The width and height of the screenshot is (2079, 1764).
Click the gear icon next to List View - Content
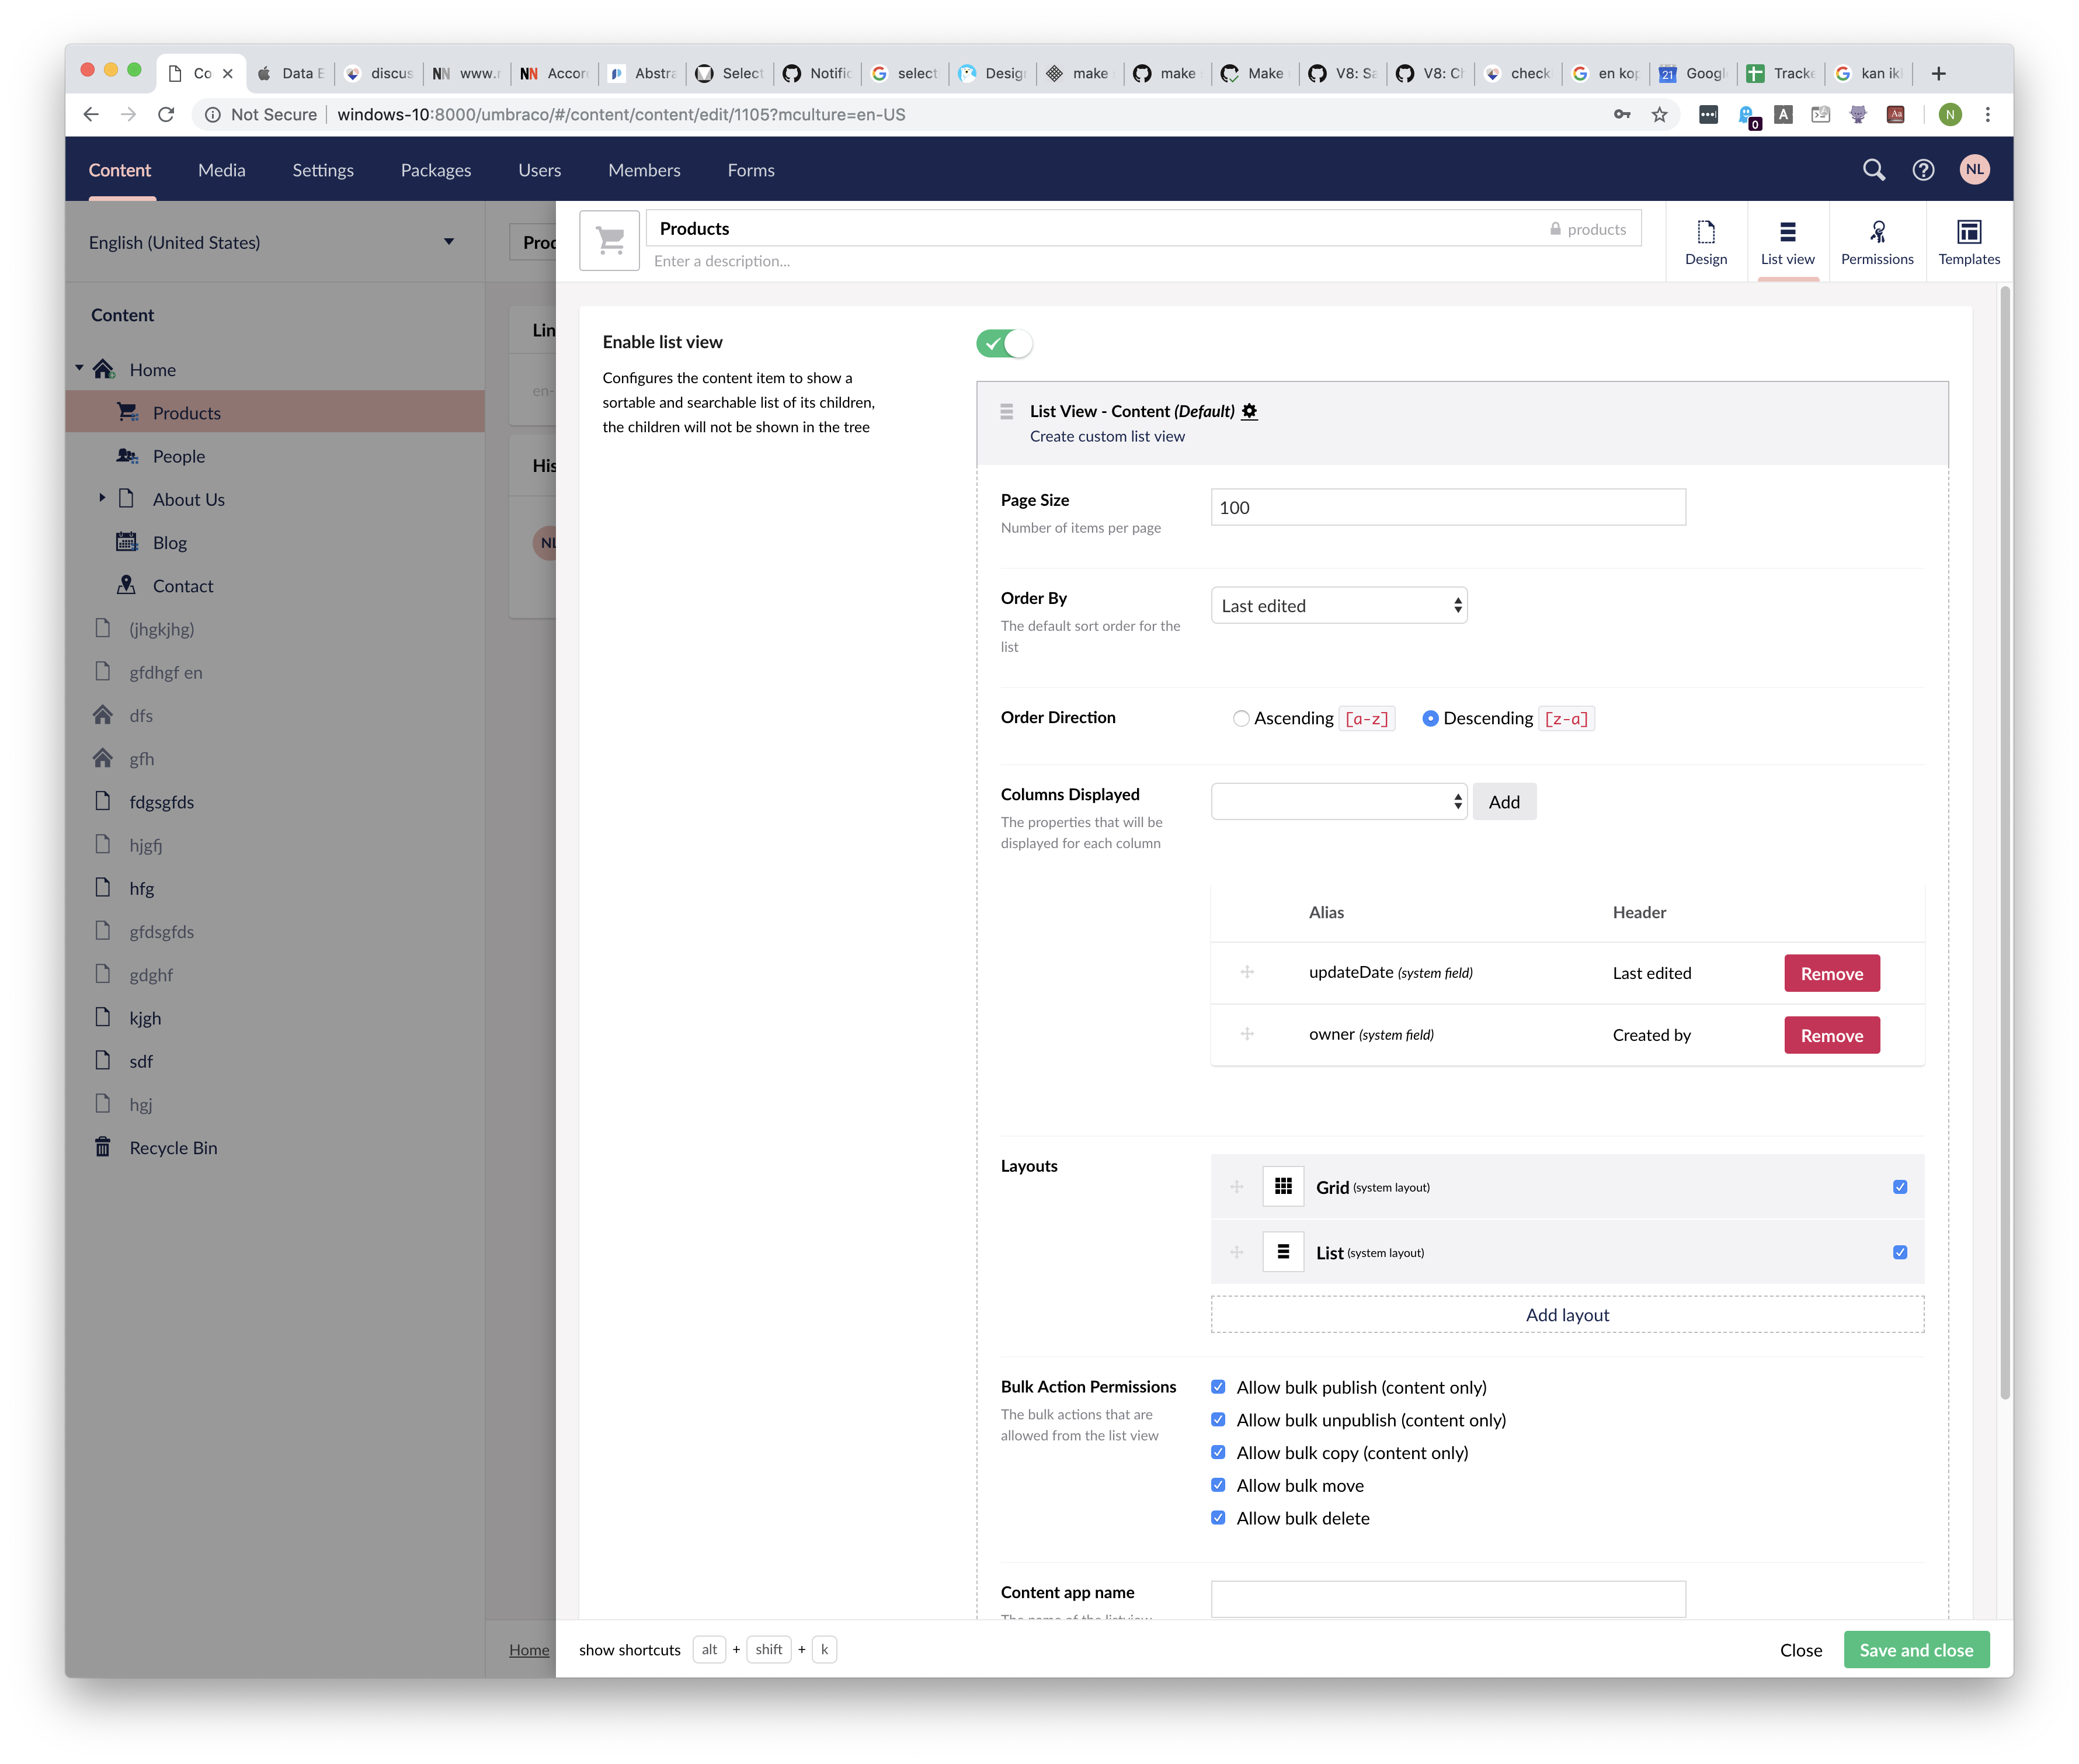tap(1249, 411)
